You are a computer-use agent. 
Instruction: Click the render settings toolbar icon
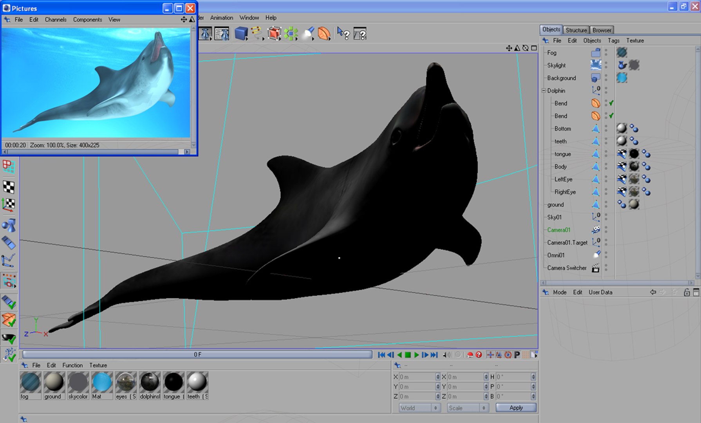tap(222, 34)
